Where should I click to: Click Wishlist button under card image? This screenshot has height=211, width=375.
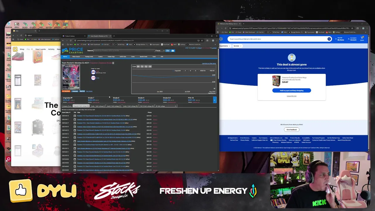tap(75, 91)
